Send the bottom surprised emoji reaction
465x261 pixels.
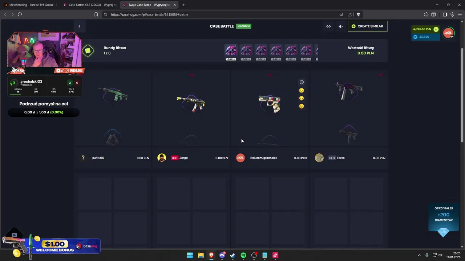(302, 106)
